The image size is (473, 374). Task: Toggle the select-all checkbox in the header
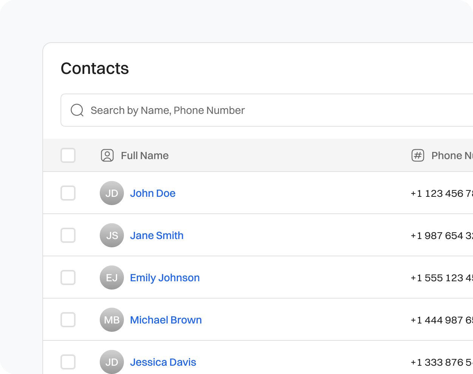click(68, 155)
